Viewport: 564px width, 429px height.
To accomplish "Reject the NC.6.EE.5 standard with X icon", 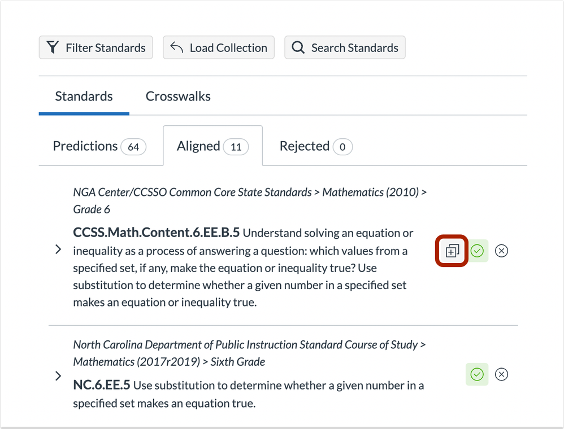I will click(501, 374).
